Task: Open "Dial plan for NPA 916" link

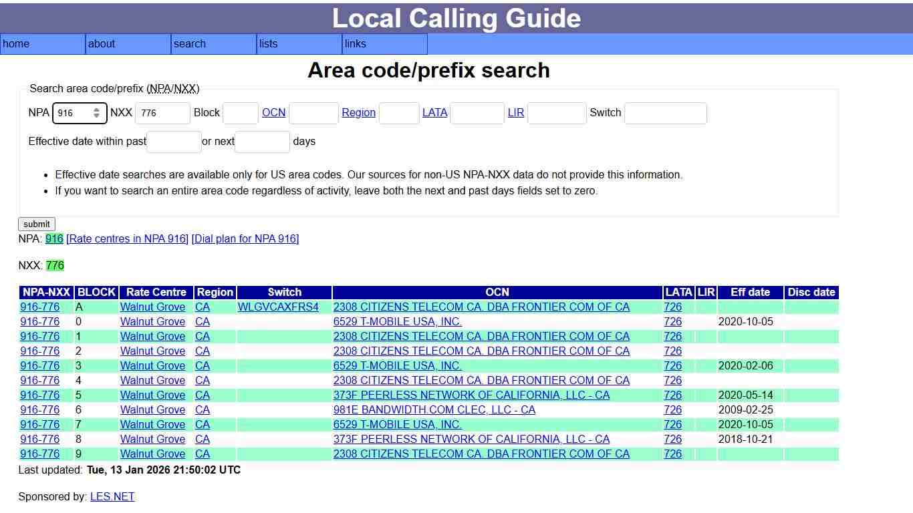Action: [245, 238]
